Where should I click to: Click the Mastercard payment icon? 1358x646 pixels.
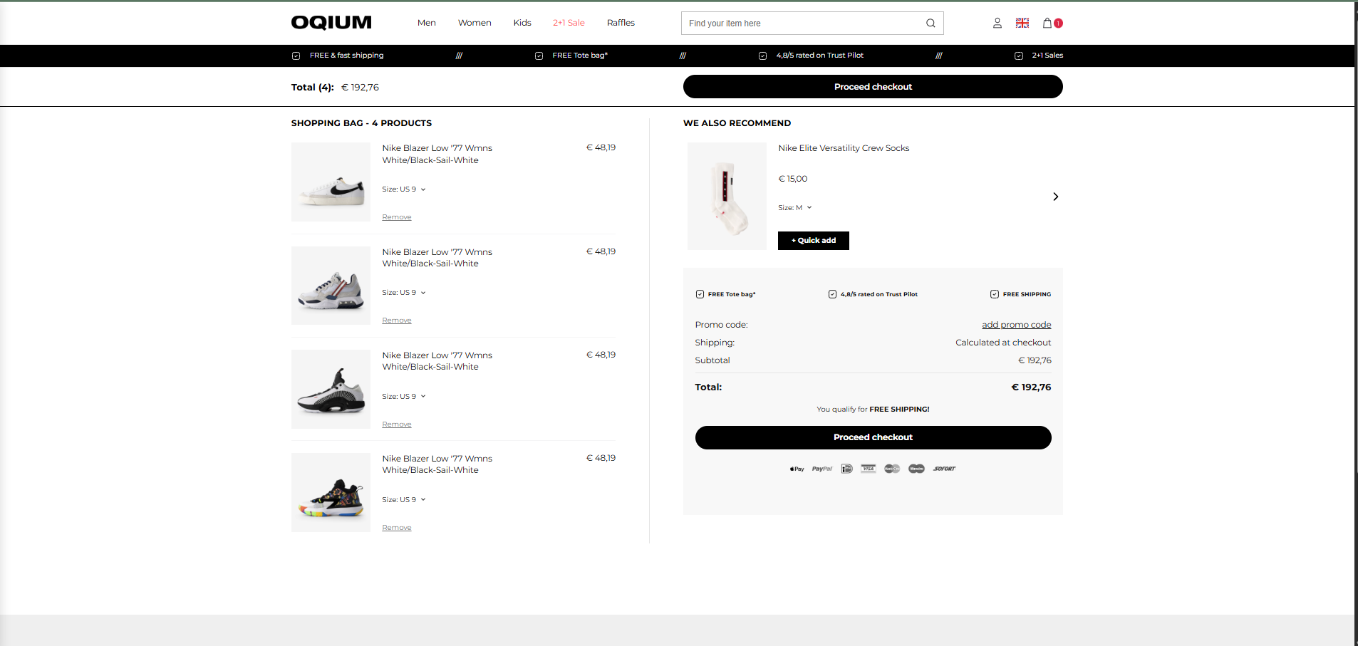(x=892, y=469)
